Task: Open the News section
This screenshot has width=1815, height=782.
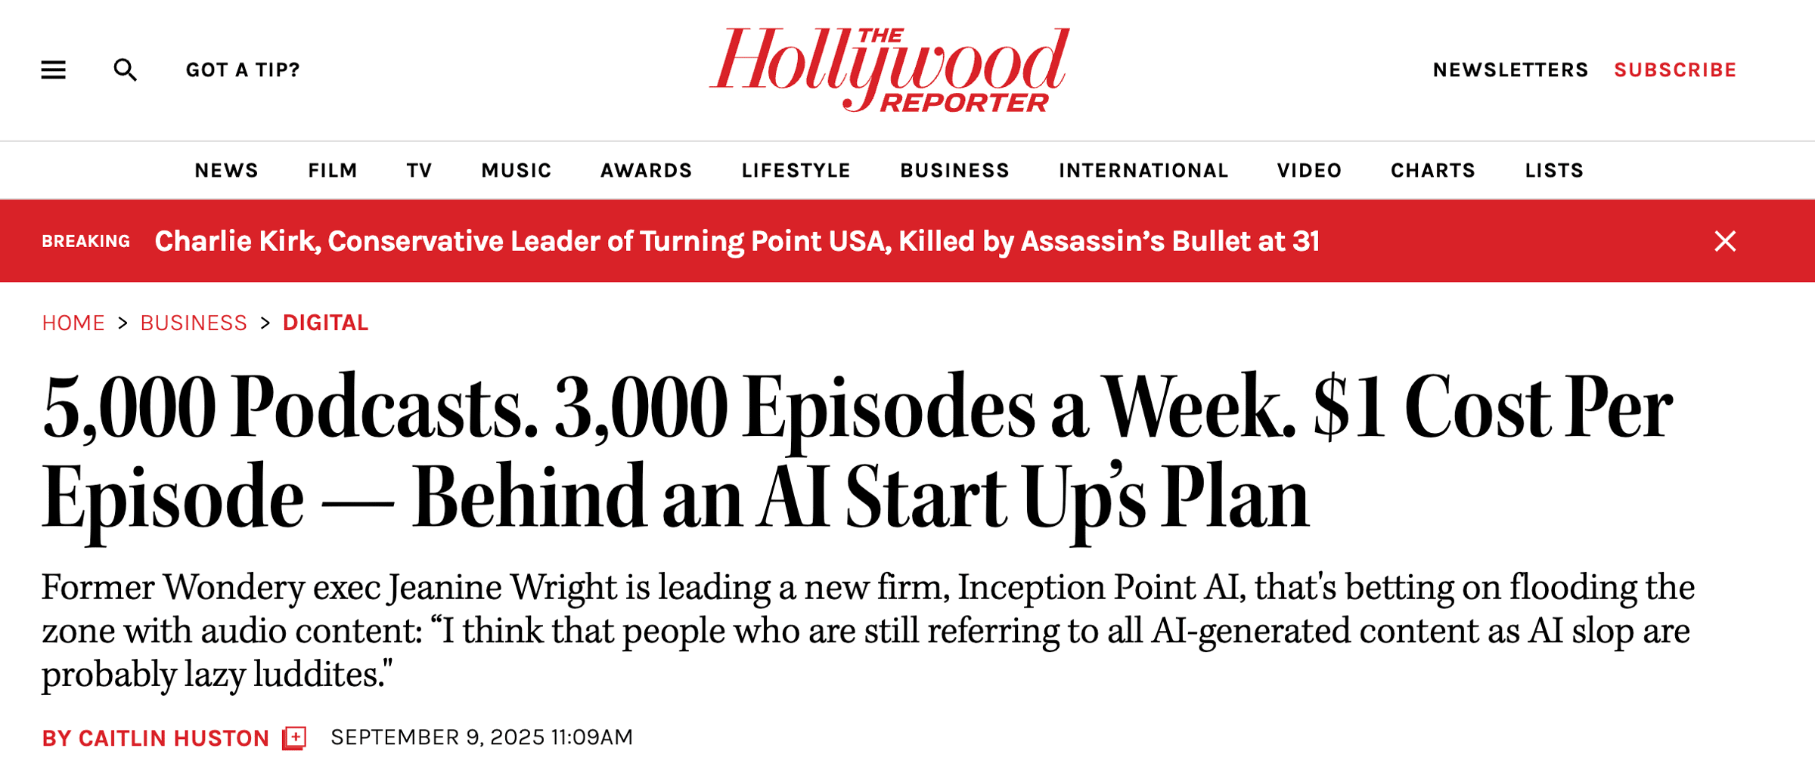Action: pos(226,171)
